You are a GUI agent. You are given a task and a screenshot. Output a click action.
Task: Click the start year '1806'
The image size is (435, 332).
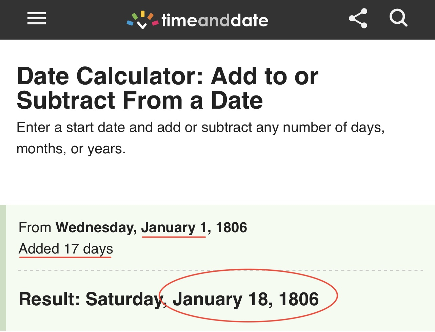pos(231,227)
